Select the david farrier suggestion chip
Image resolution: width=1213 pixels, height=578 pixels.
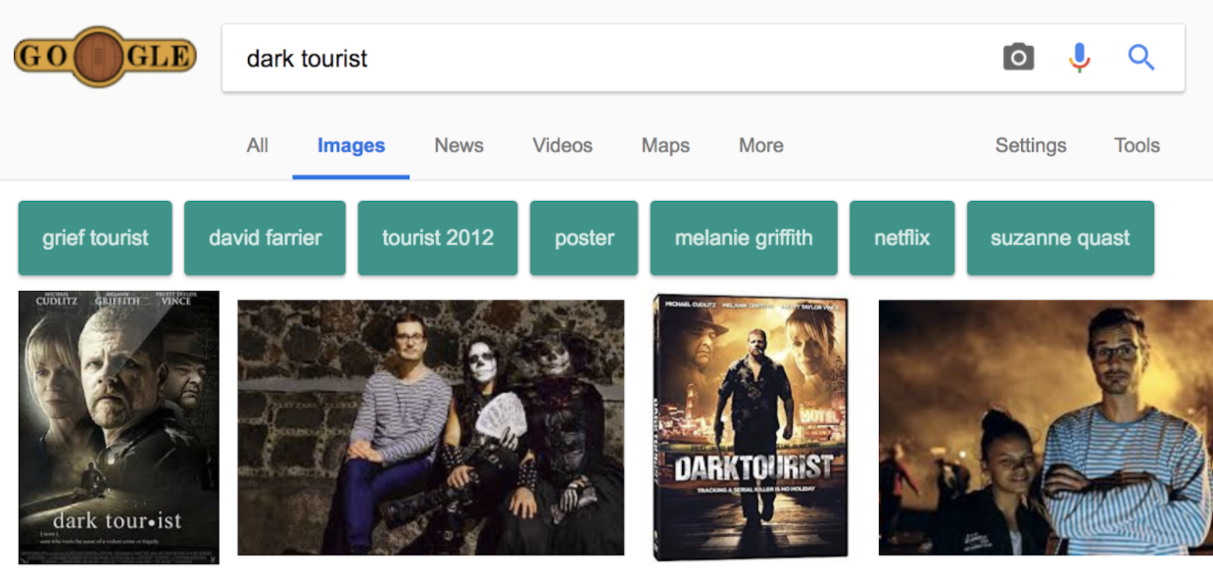[x=265, y=238]
